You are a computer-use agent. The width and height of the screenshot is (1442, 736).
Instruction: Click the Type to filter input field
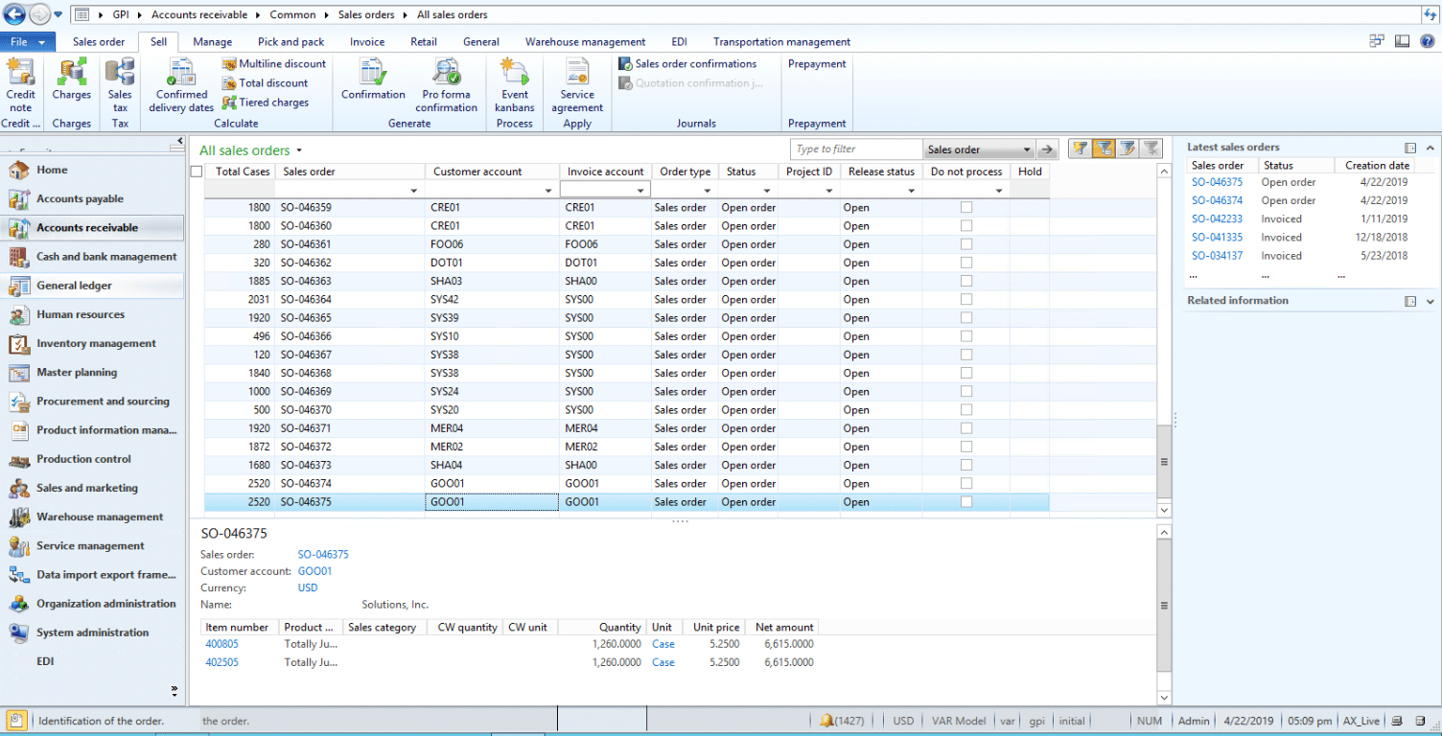click(855, 149)
